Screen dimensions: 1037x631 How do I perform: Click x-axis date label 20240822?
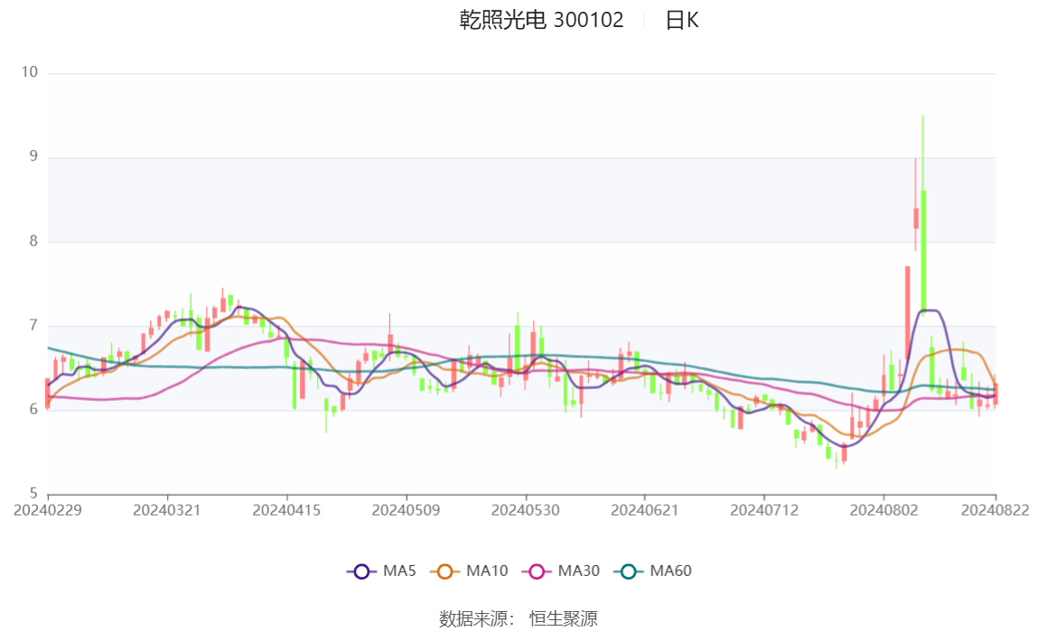[x=995, y=510]
